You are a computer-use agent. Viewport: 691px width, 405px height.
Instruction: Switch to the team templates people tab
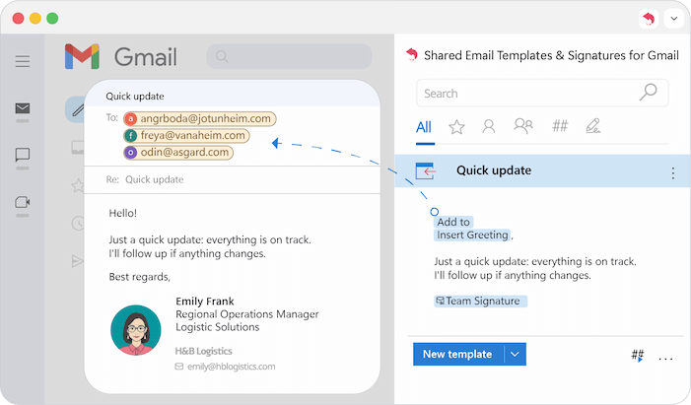click(x=523, y=126)
